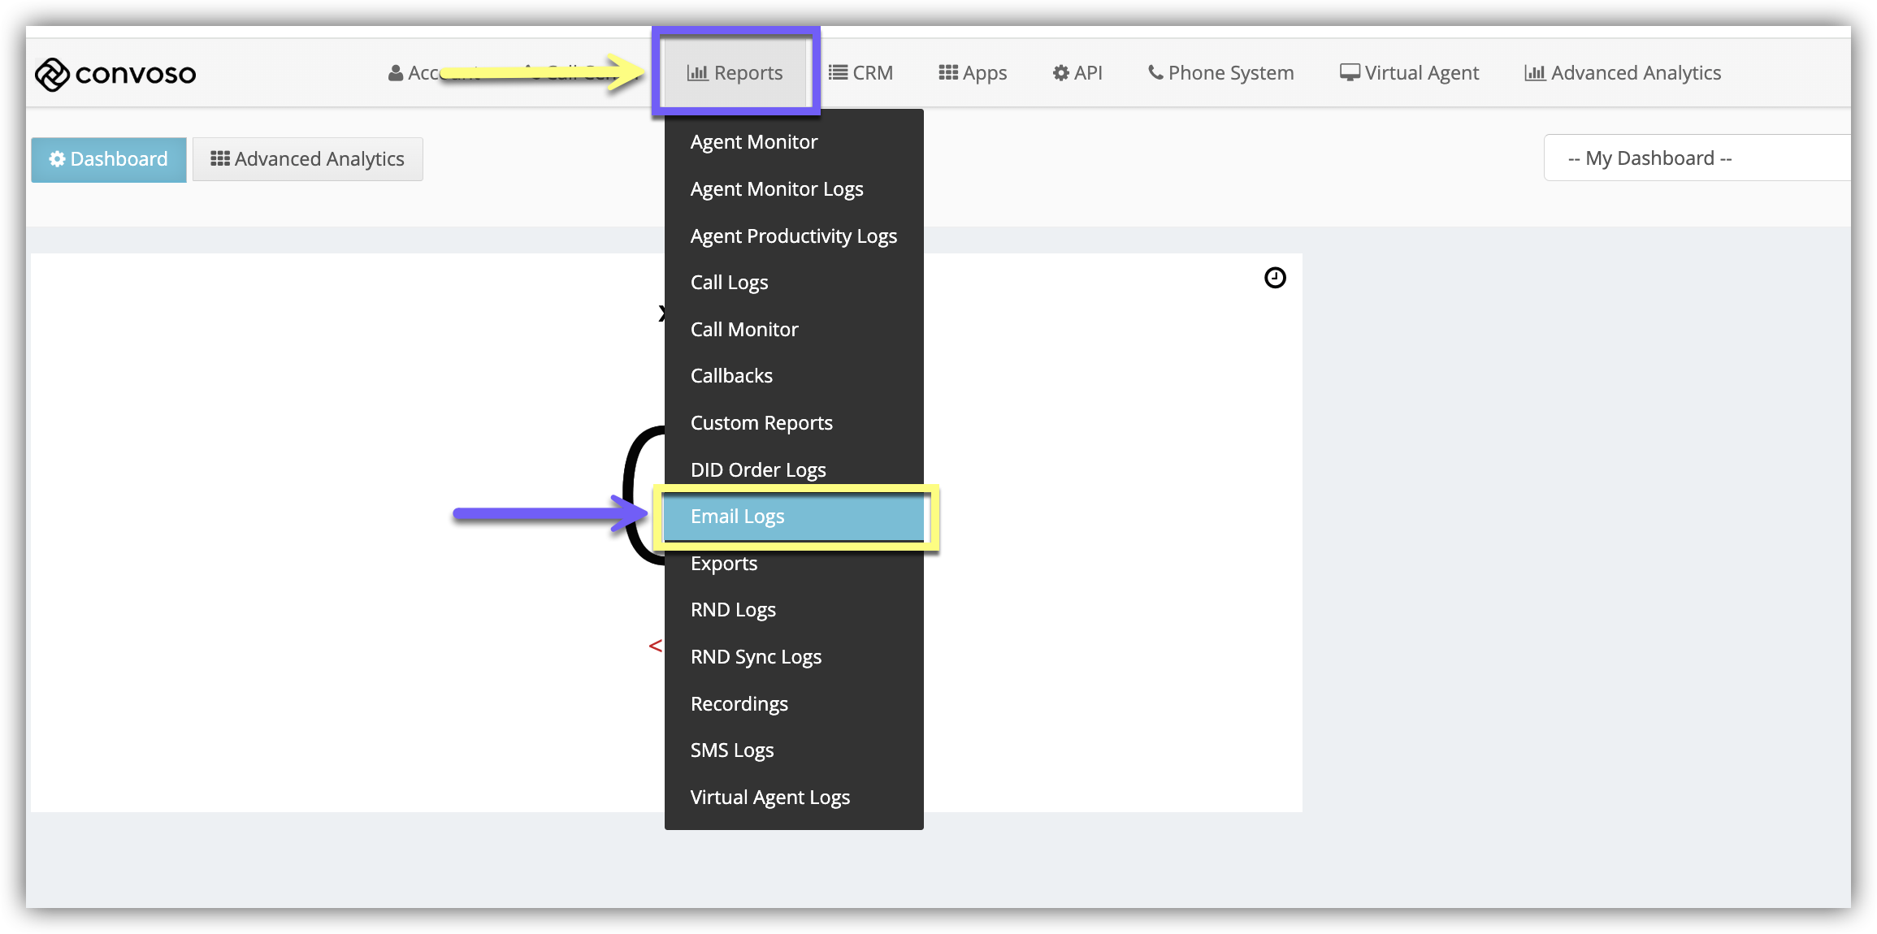Choose Call Logs menu entry
The height and width of the screenshot is (934, 1877).
click(729, 283)
